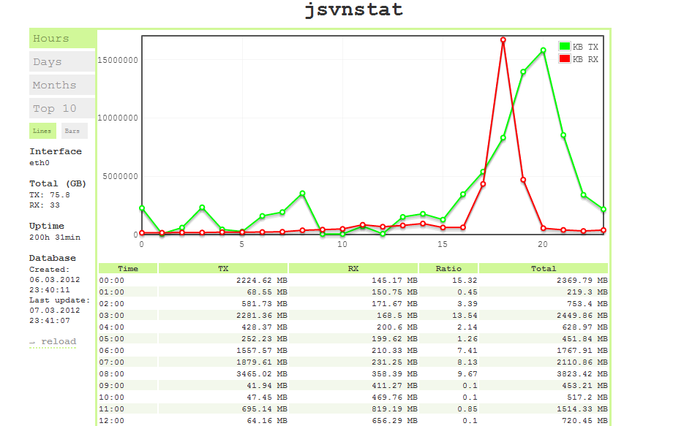Click the RX value 656.29 MB
This screenshot has width=673, height=426.
click(394, 421)
